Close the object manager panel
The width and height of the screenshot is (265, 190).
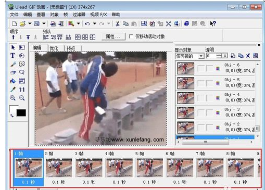pos(259,45)
